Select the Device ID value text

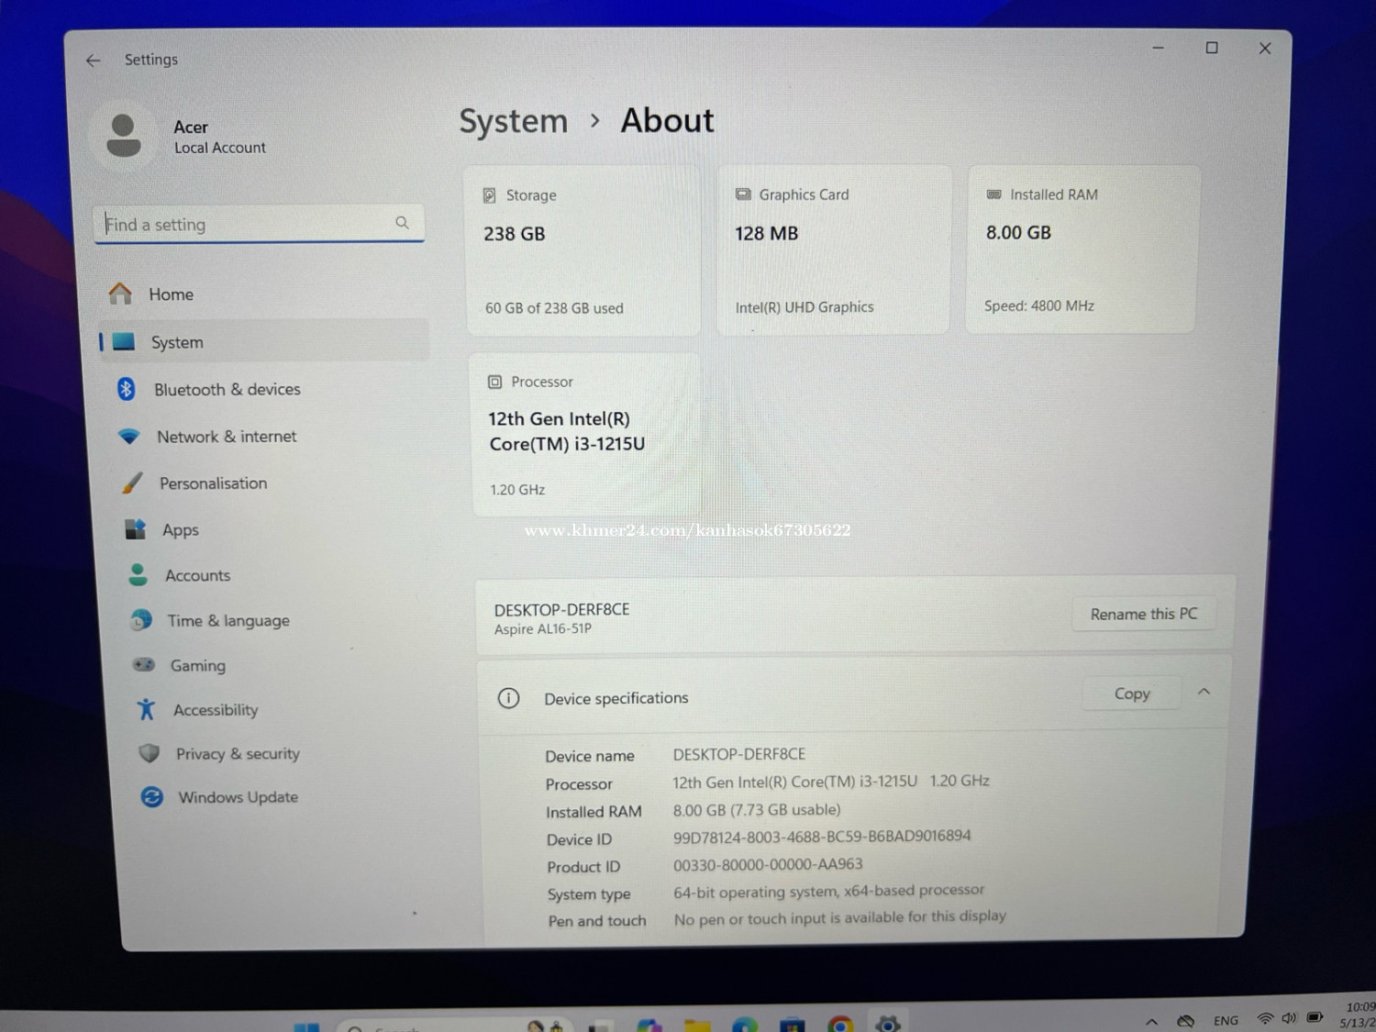tap(822, 837)
